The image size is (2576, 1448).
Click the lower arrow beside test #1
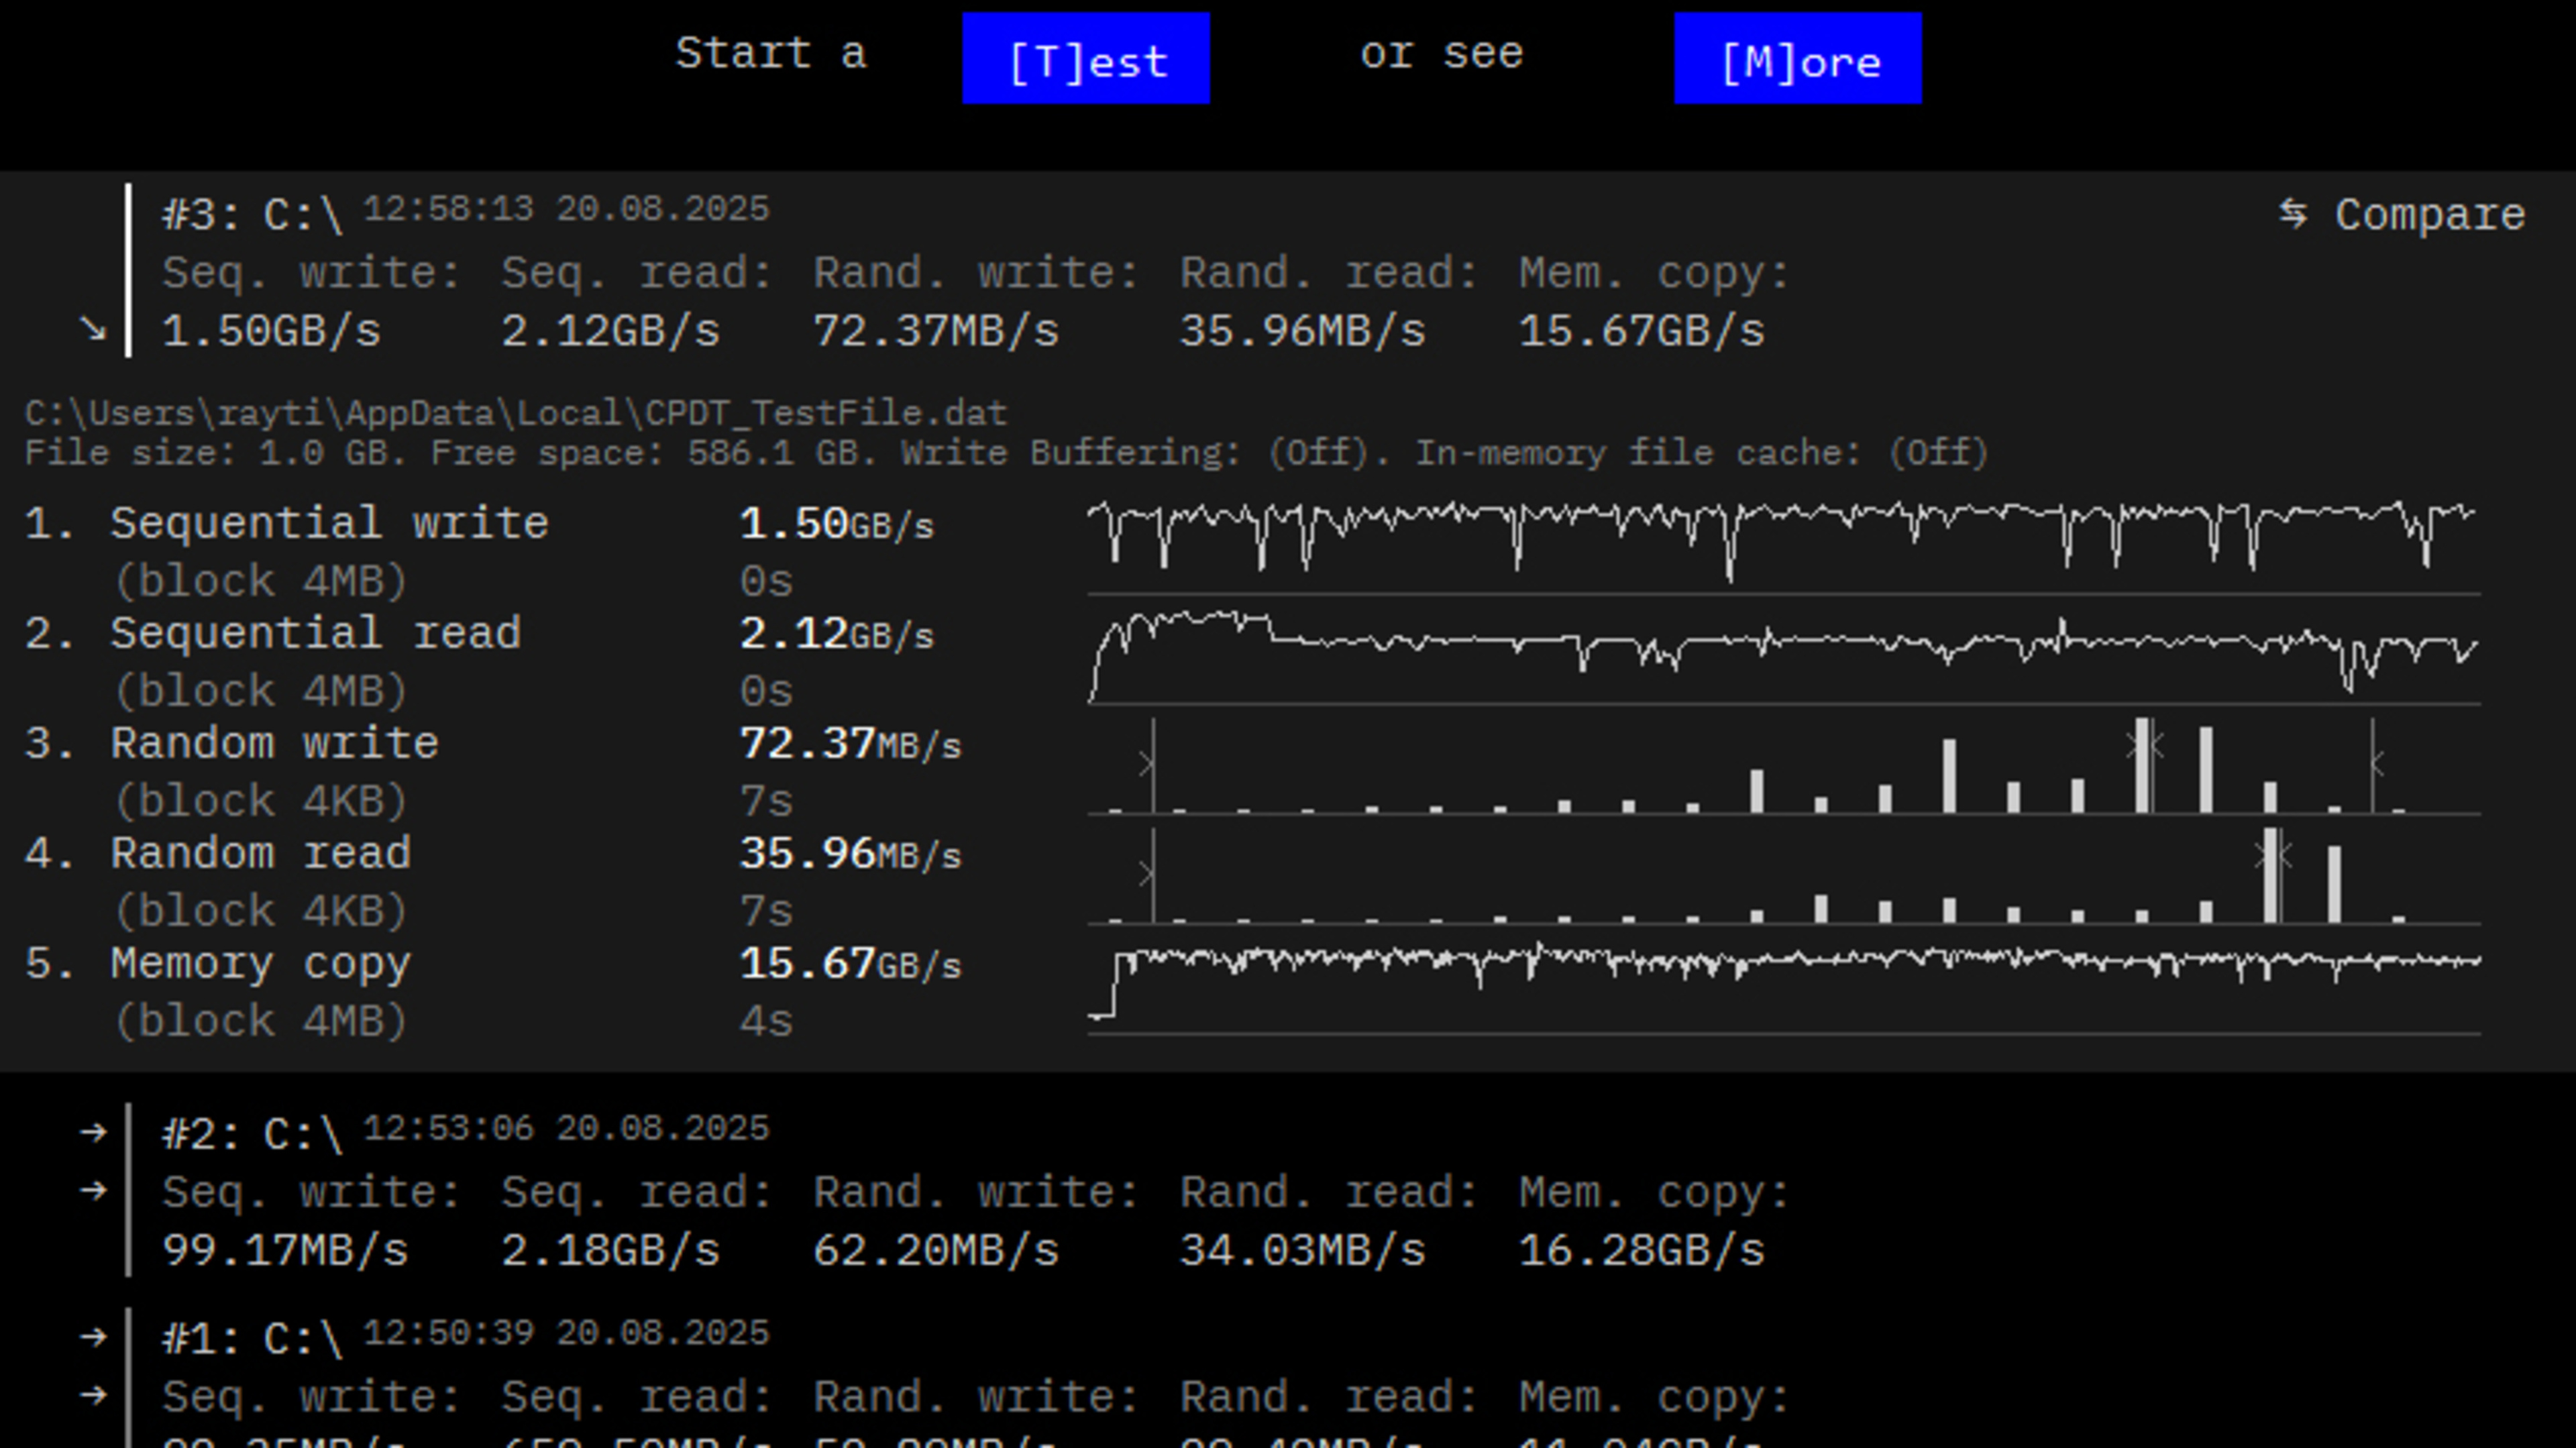[93, 1394]
